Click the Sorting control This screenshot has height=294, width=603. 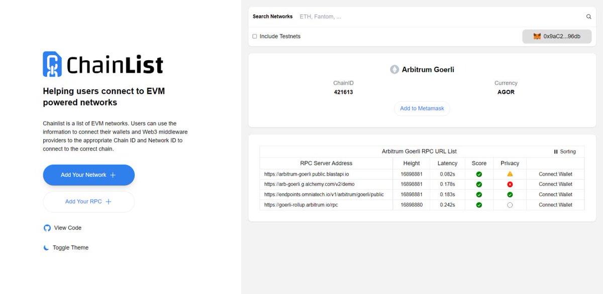[x=565, y=152]
